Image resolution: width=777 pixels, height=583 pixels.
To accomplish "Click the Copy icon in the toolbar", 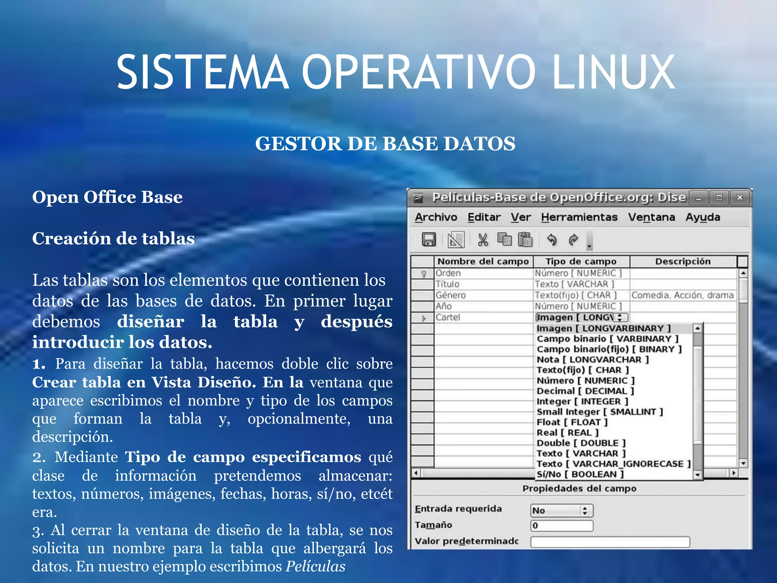I will (x=505, y=239).
